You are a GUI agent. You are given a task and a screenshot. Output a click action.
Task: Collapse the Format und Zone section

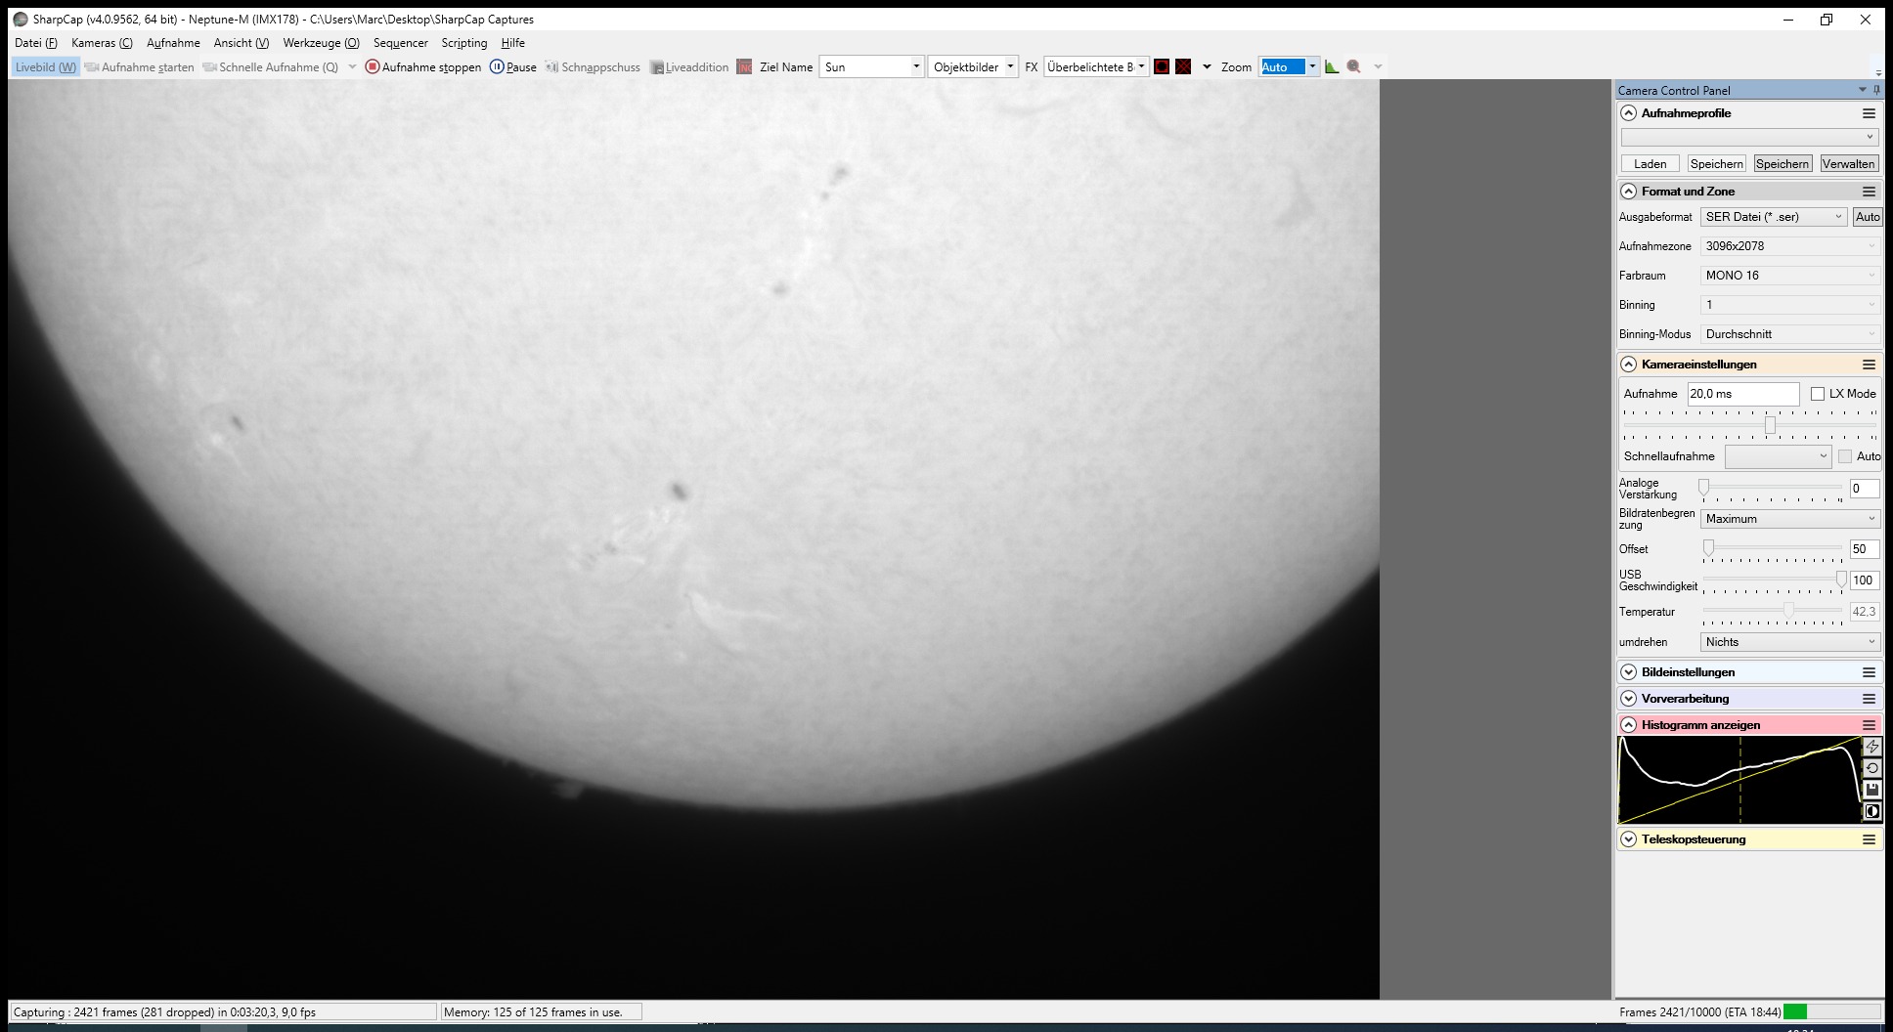point(1628,192)
